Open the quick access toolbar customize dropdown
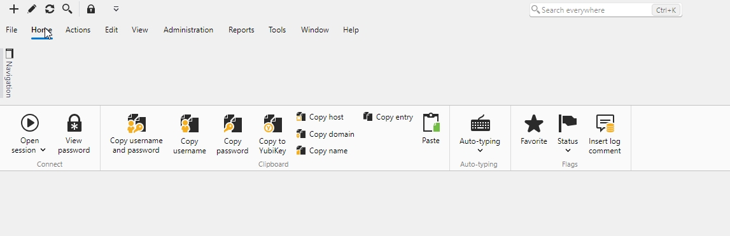The width and height of the screenshot is (730, 236). pyautogui.click(x=116, y=9)
